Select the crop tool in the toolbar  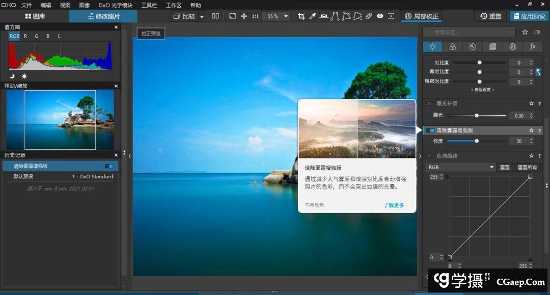301,16
